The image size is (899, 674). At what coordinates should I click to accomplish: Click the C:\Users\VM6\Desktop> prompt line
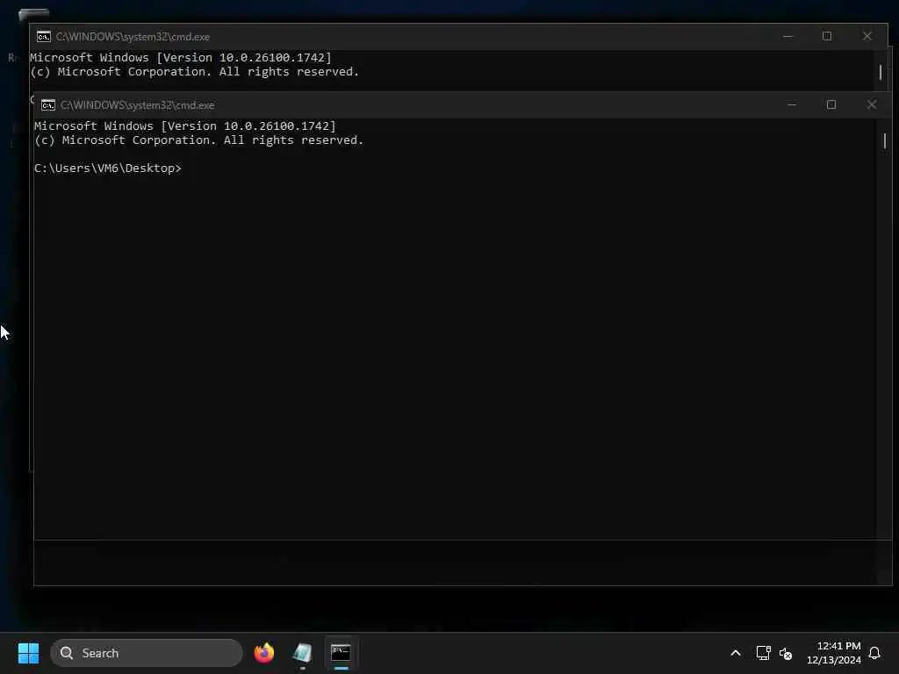point(108,168)
